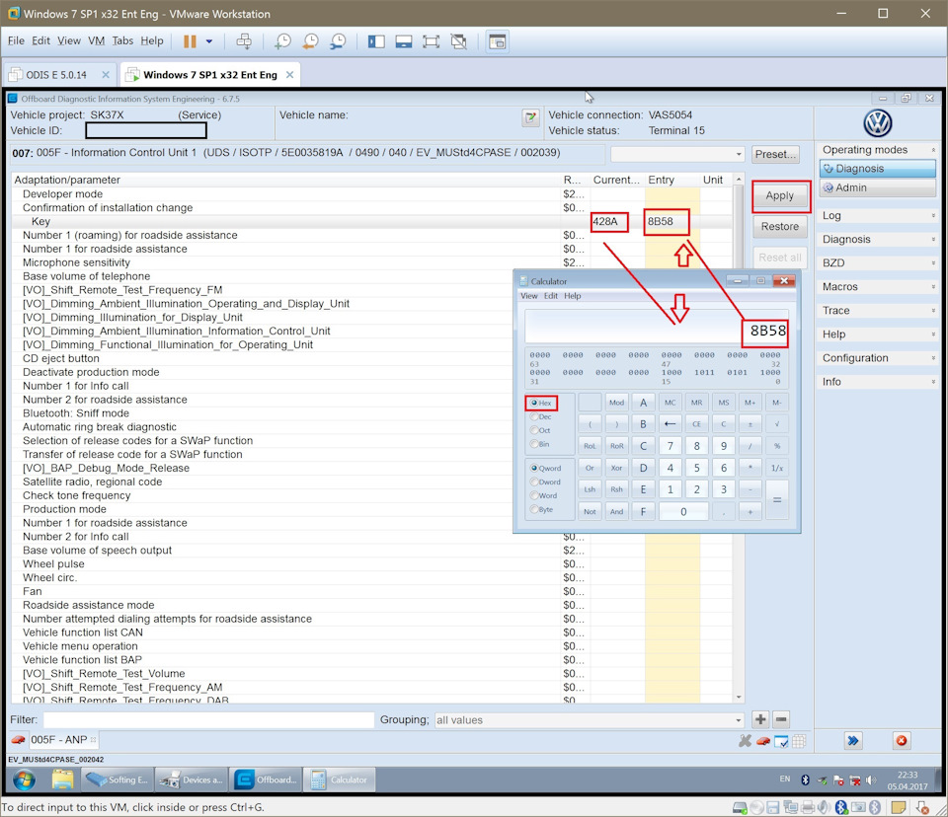The width and height of the screenshot is (948, 817).
Task: Enter full screen mode icon in VMware
Action: (x=432, y=41)
